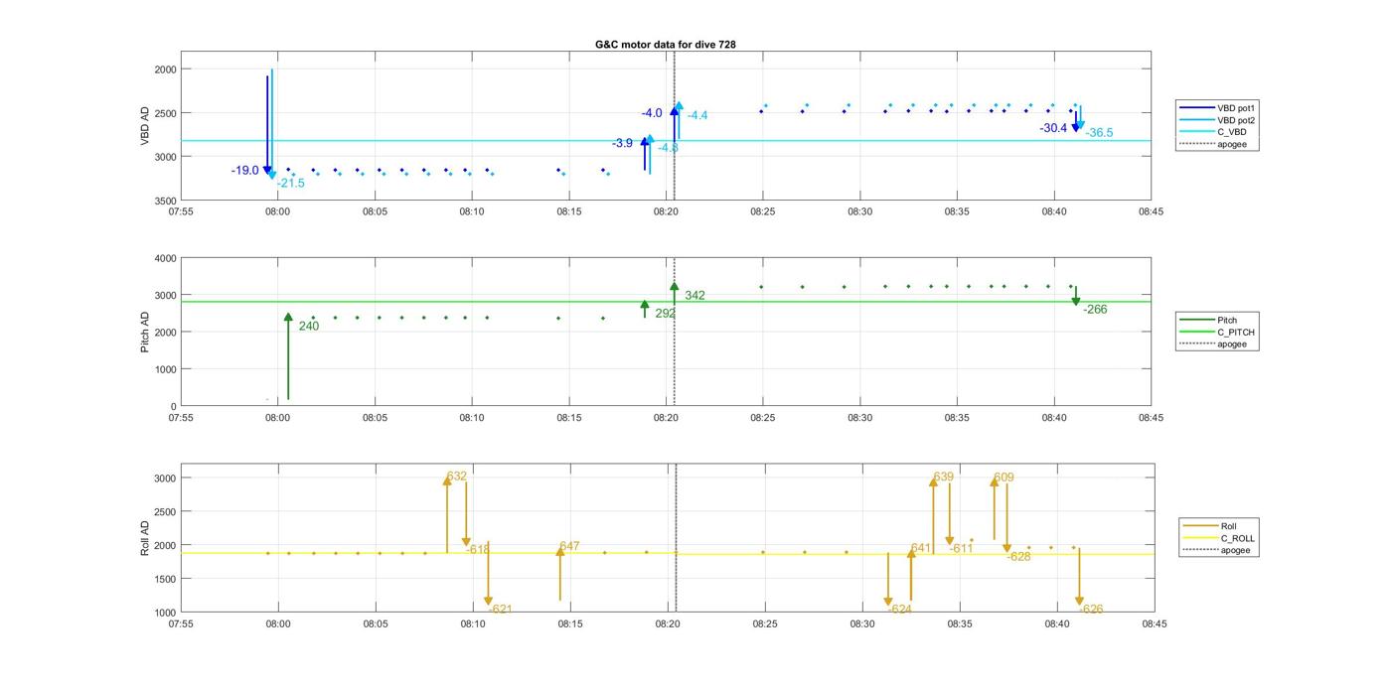
Task: Click the '-628' roll data label
Action: point(1019,557)
